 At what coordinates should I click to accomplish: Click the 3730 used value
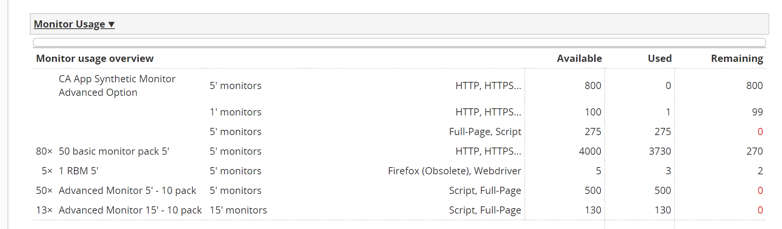pyautogui.click(x=659, y=151)
